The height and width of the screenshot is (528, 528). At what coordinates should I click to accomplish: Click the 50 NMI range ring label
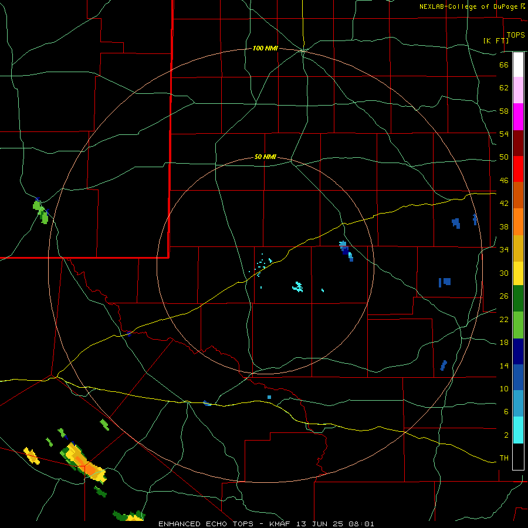coord(265,157)
